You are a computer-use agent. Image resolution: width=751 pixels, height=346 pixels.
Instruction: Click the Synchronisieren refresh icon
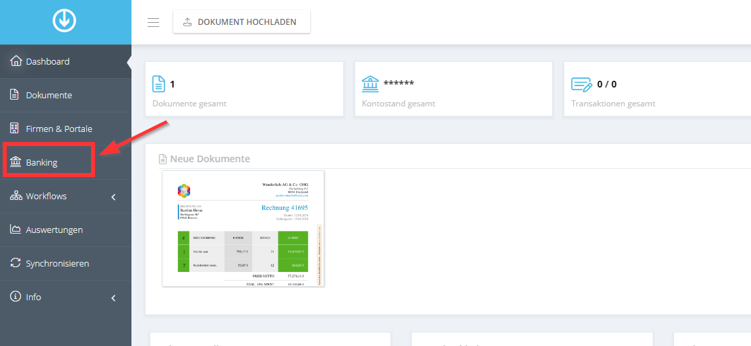16,263
